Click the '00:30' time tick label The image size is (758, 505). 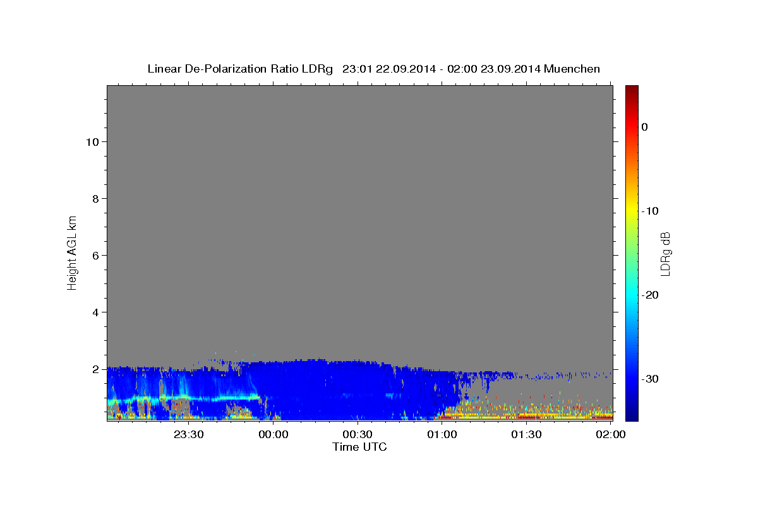tap(357, 434)
